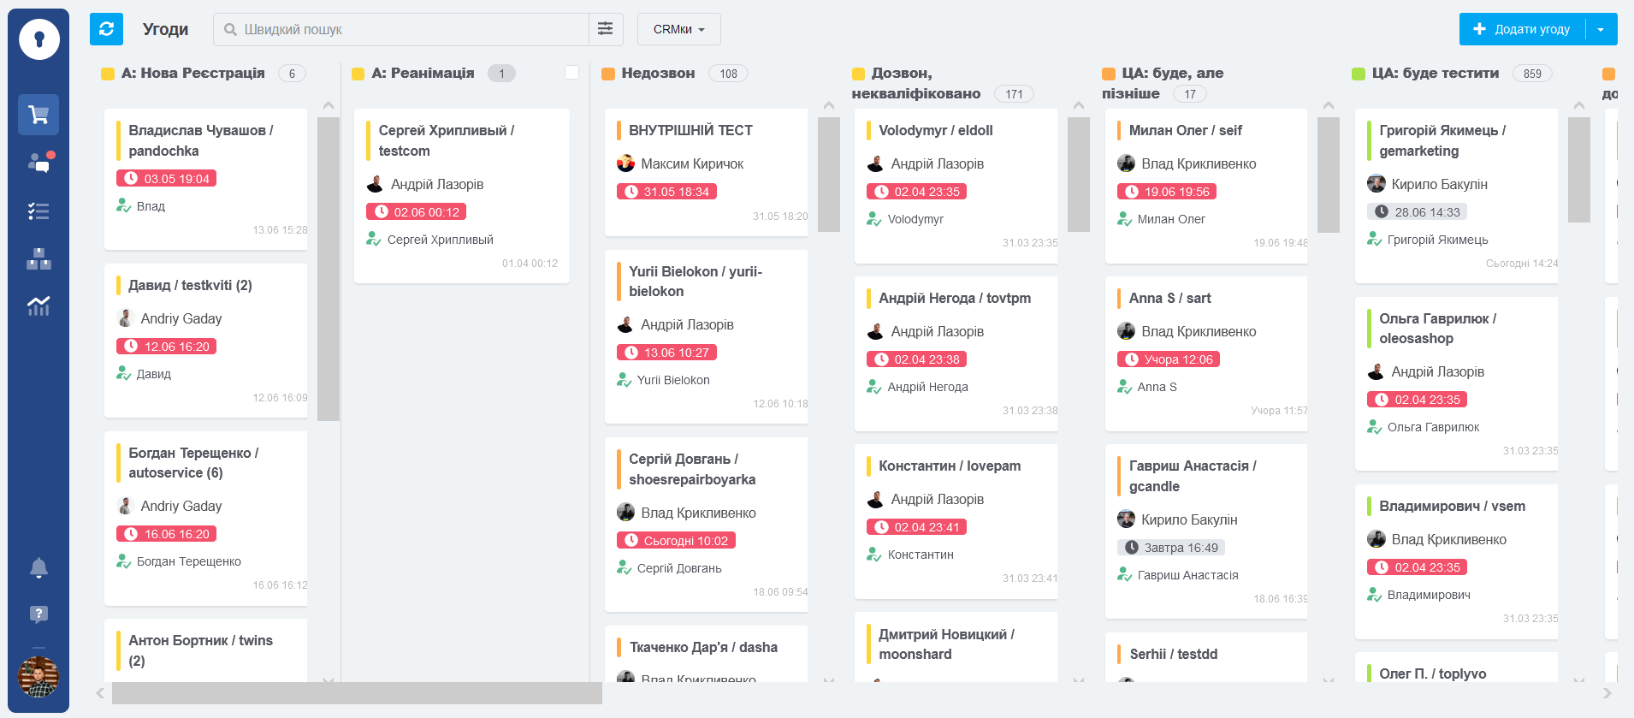Open the shopping cart deals section
Image resolution: width=1634 pixels, height=718 pixels.
[x=38, y=115]
